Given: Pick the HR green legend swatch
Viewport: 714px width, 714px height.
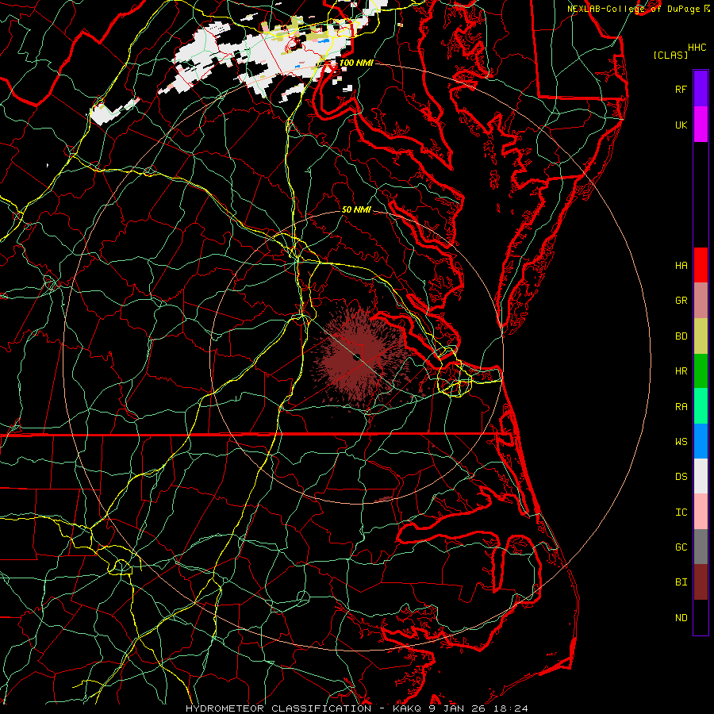Looking at the screenshot, I should 701,371.
